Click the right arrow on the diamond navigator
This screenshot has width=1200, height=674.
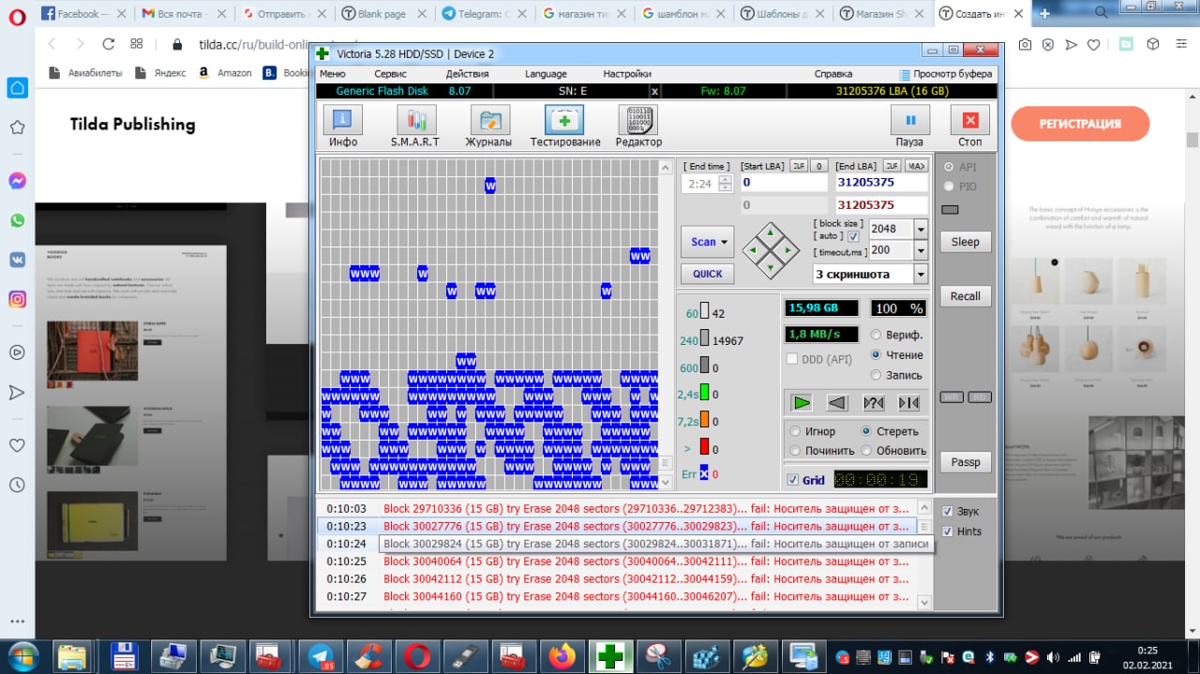(789, 250)
